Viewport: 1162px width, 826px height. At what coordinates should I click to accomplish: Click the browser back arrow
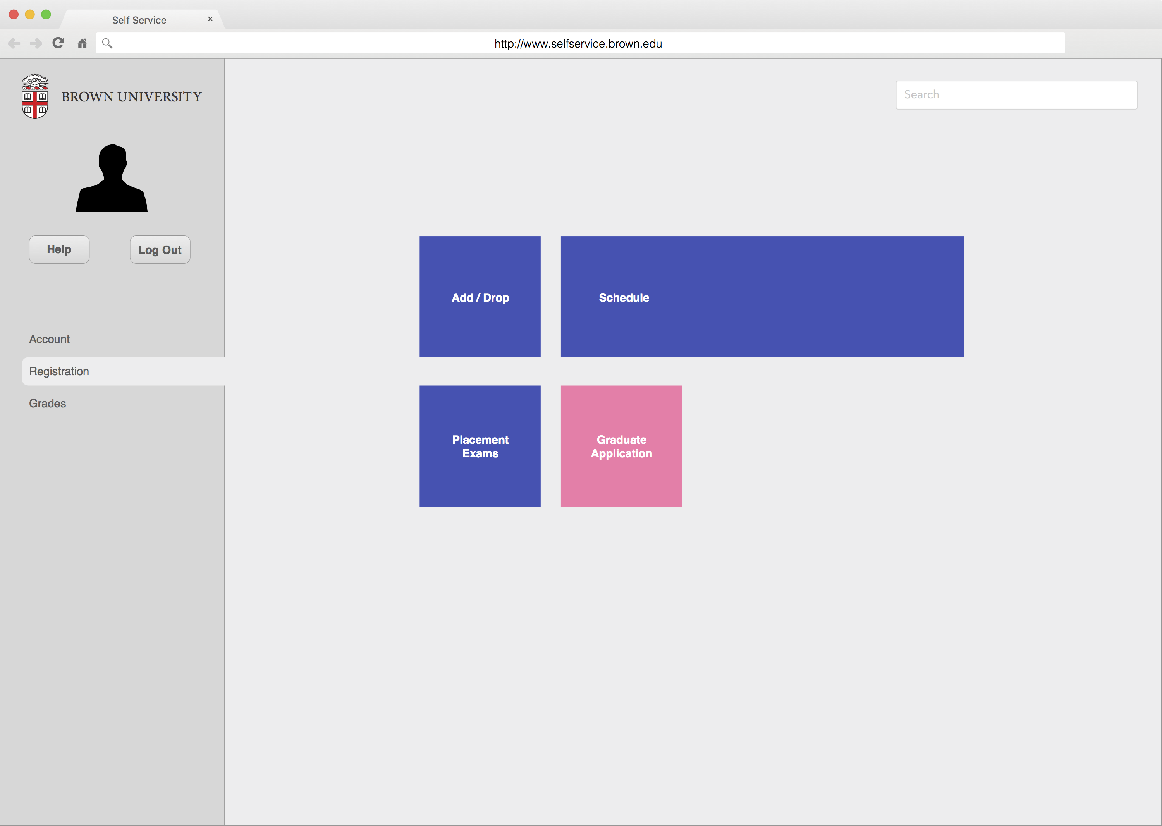point(14,43)
